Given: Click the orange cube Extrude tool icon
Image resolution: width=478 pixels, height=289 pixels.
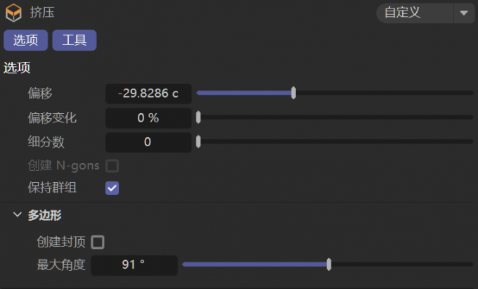Looking at the screenshot, I should click(x=14, y=13).
